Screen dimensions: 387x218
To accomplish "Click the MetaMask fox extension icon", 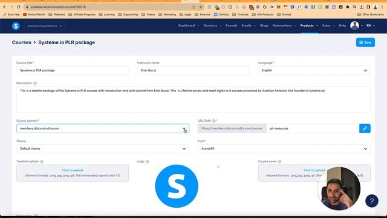I will [278, 7].
